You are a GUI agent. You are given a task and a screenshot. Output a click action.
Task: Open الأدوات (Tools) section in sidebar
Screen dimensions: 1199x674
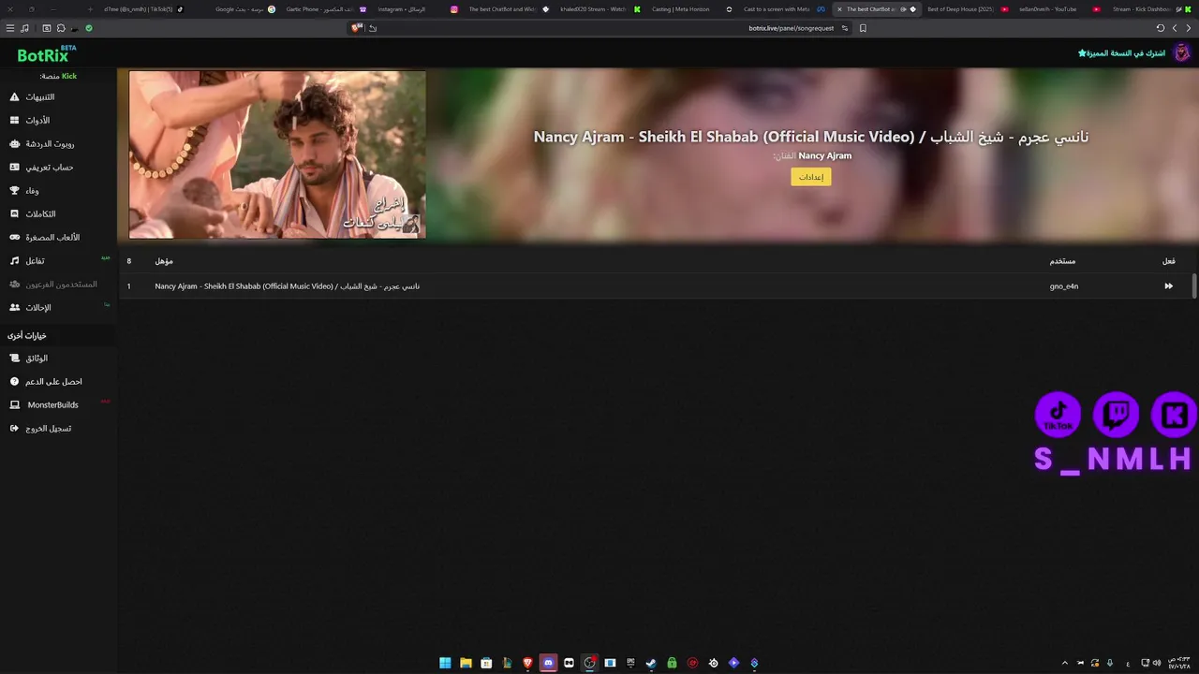pyautogui.click(x=30, y=121)
